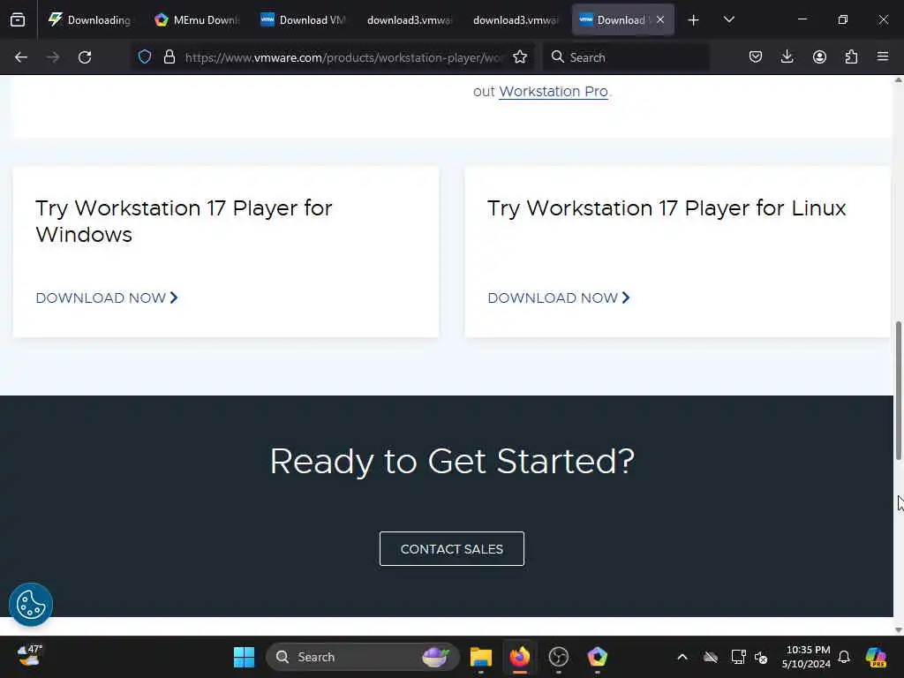Open a new browser tab
Image resolution: width=904 pixels, height=678 pixels.
pyautogui.click(x=694, y=20)
